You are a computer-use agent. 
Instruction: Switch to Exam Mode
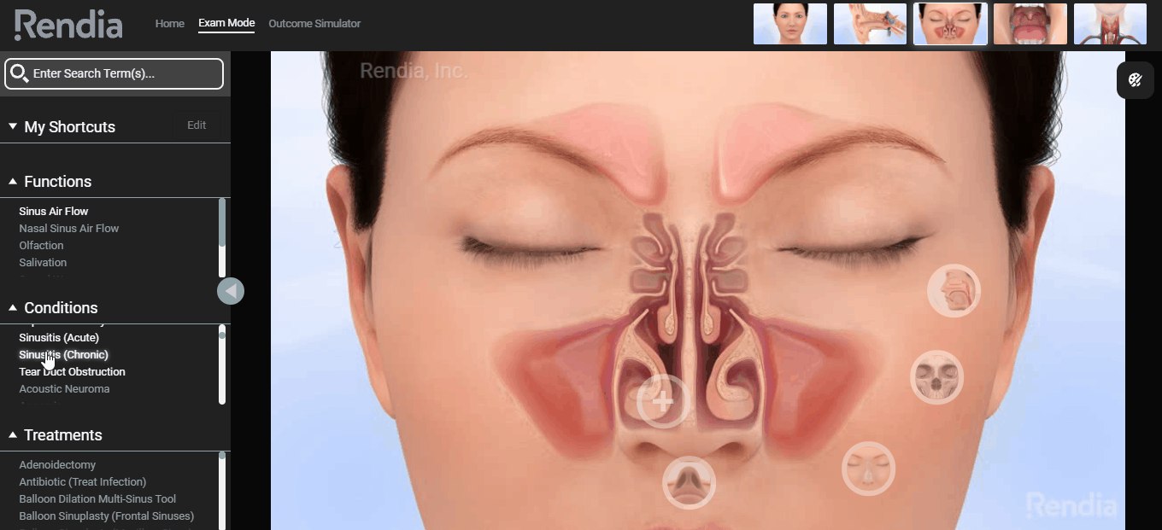(226, 23)
